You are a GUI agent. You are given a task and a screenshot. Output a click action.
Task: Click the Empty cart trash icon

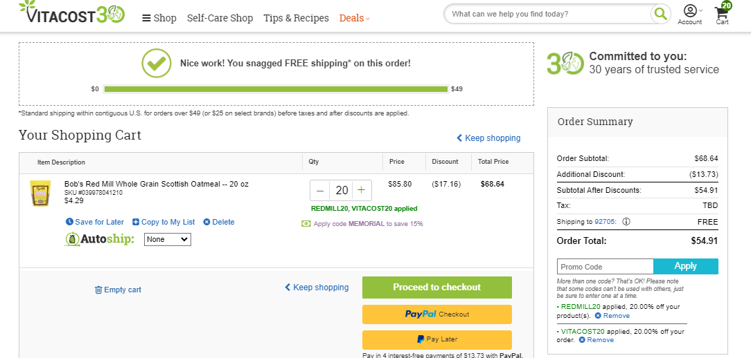[x=98, y=290]
